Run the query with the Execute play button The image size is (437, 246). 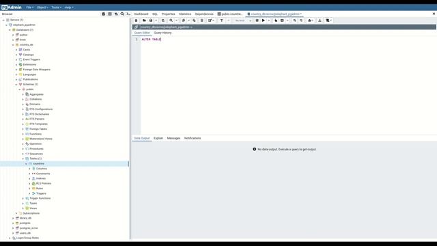(x=264, y=20)
